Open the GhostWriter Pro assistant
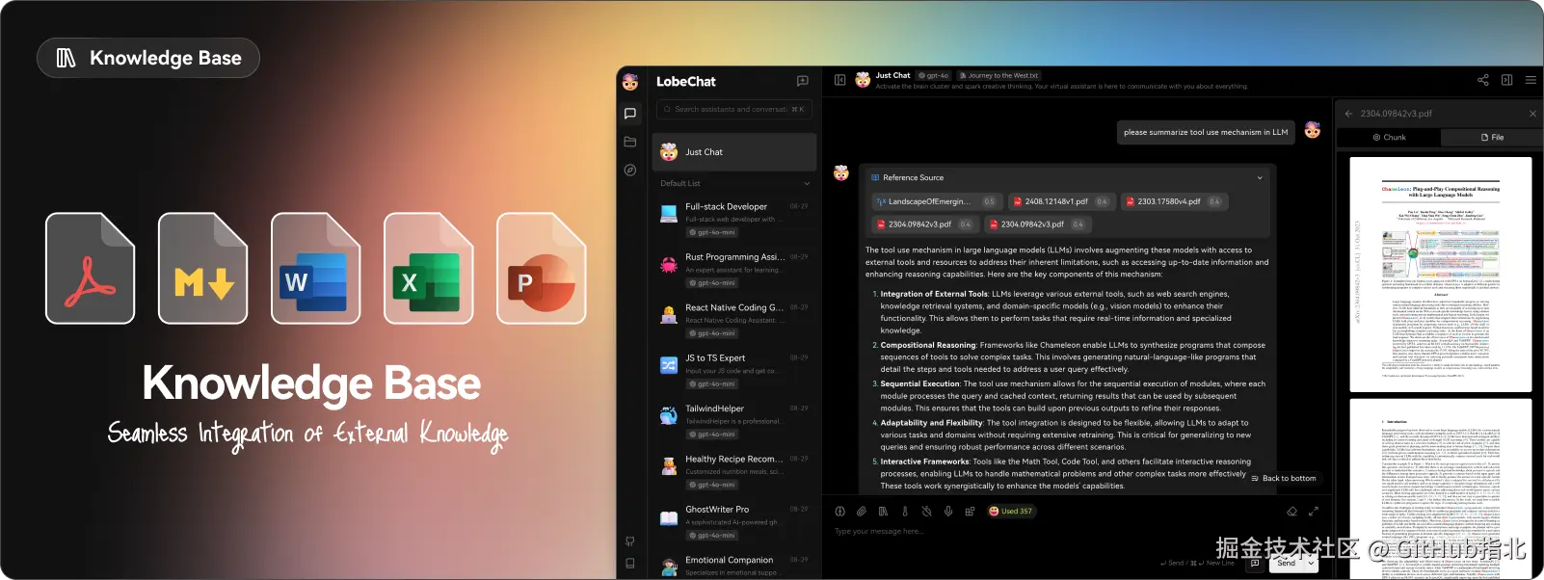The width and height of the screenshot is (1544, 580). (734, 522)
